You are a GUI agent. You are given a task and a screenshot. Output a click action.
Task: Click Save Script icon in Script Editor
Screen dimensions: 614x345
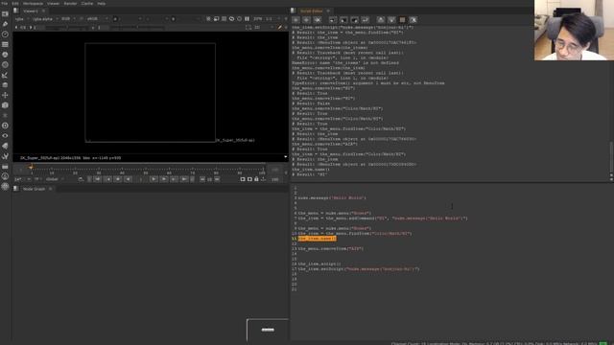[354, 19]
